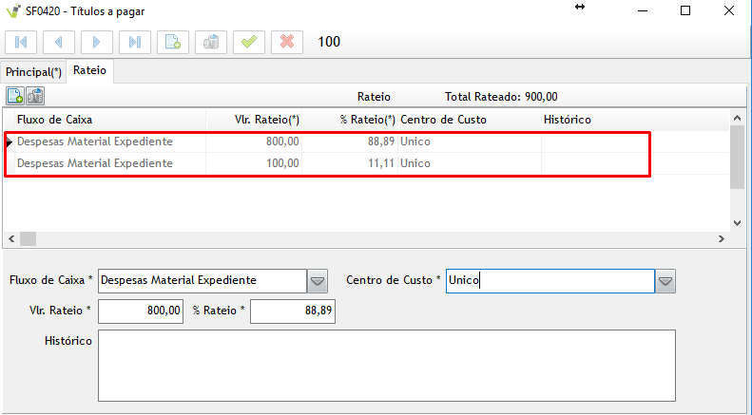Click the Fluxo de Caixa column header
The height and width of the screenshot is (415, 752).
pos(54,120)
